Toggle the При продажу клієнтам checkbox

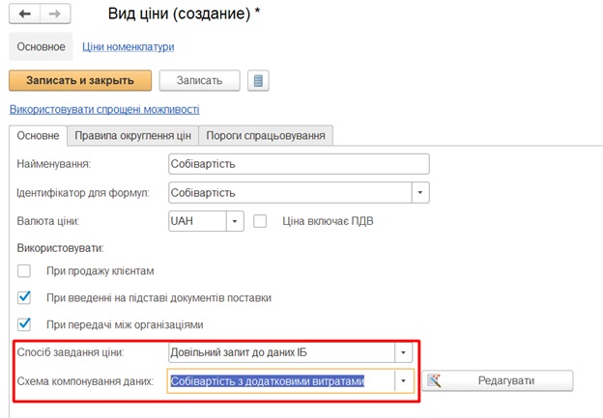[25, 270]
